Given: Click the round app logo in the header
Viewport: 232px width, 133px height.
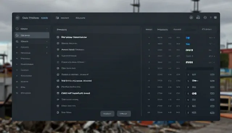Looking at the screenshot, I should point(18,18).
